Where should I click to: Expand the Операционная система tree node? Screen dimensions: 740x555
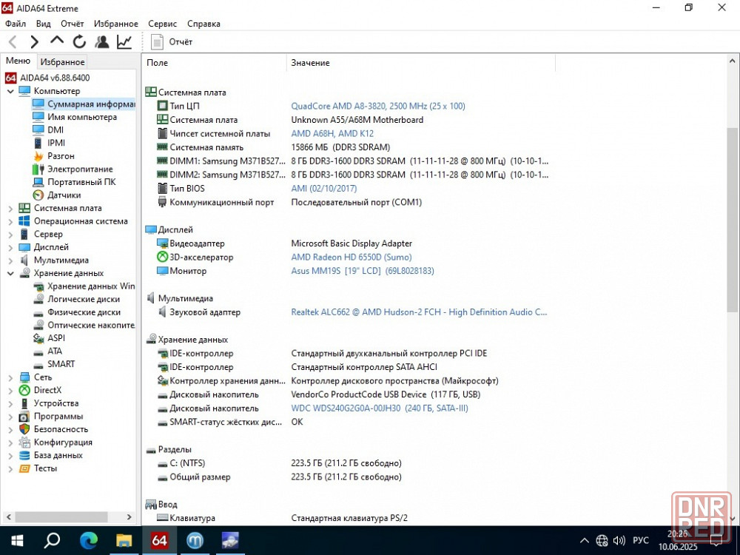[10, 221]
